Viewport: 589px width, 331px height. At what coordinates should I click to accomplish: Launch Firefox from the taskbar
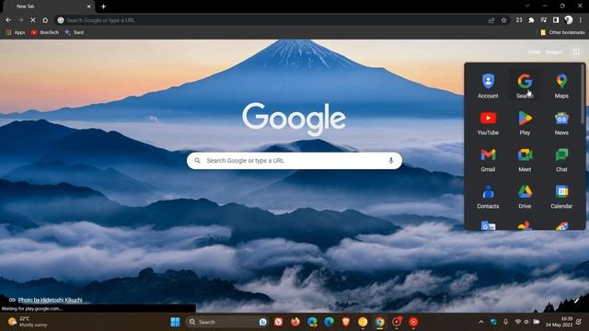(295, 322)
